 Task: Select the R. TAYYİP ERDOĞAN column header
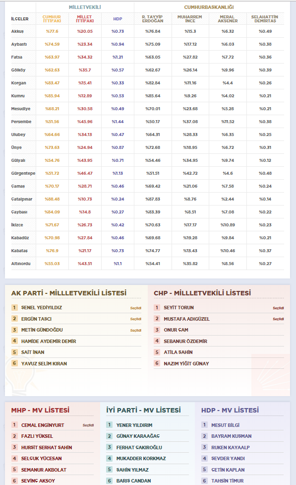[x=153, y=19]
